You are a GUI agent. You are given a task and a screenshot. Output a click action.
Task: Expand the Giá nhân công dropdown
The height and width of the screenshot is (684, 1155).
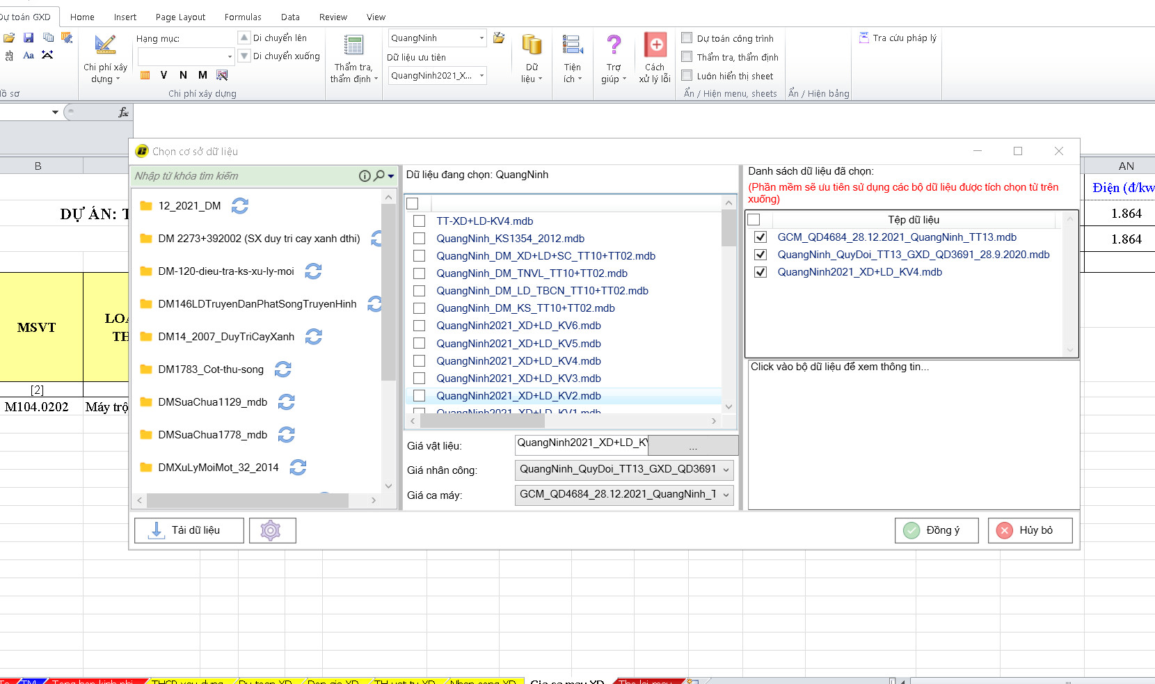click(726, 470)
